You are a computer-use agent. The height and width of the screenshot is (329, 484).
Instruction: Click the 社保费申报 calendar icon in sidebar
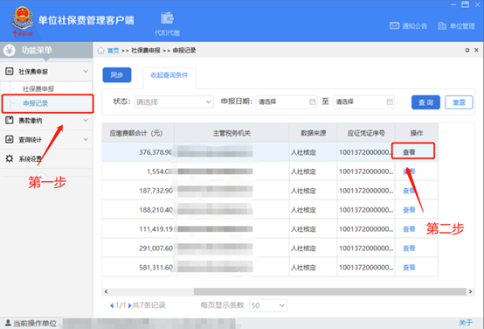click(10, 72)
